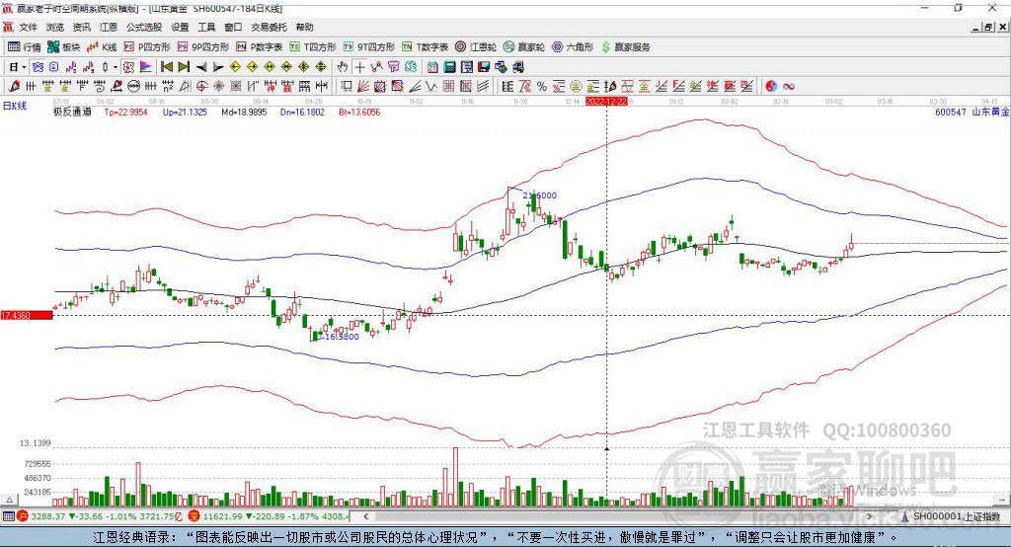
Task: Jump to last bar icon
Action: tap(184, 67)
